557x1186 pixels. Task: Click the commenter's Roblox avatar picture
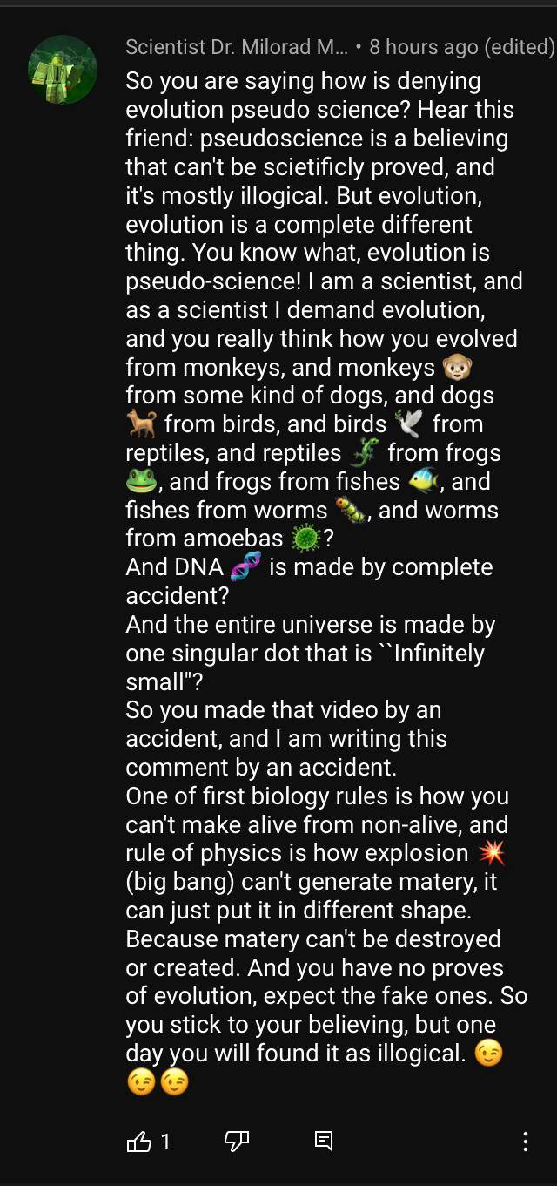(63, 70)
